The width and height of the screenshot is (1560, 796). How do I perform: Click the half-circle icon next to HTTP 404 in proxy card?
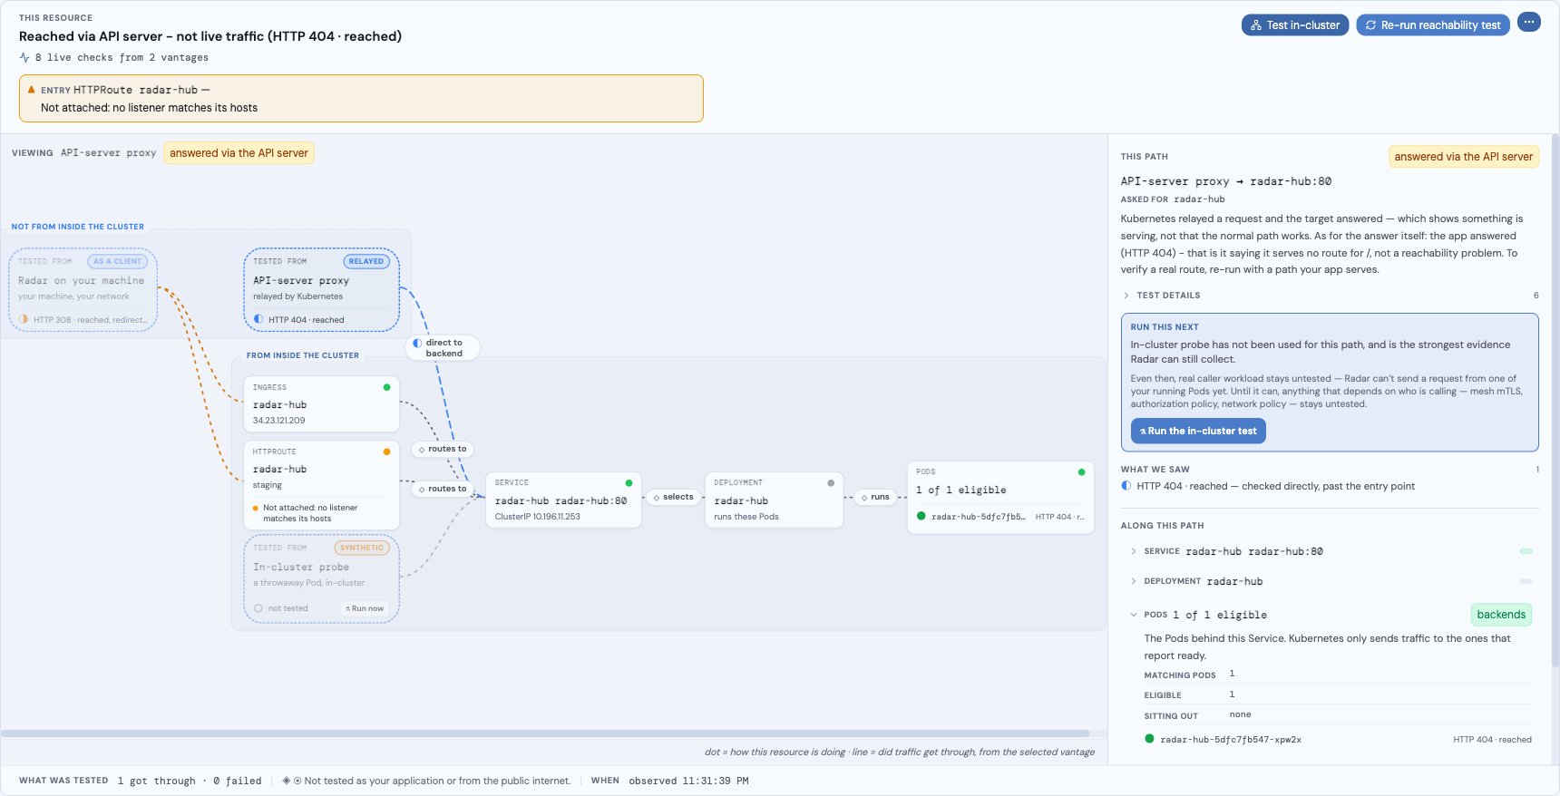pyautogui.click(x=258, y=319)
